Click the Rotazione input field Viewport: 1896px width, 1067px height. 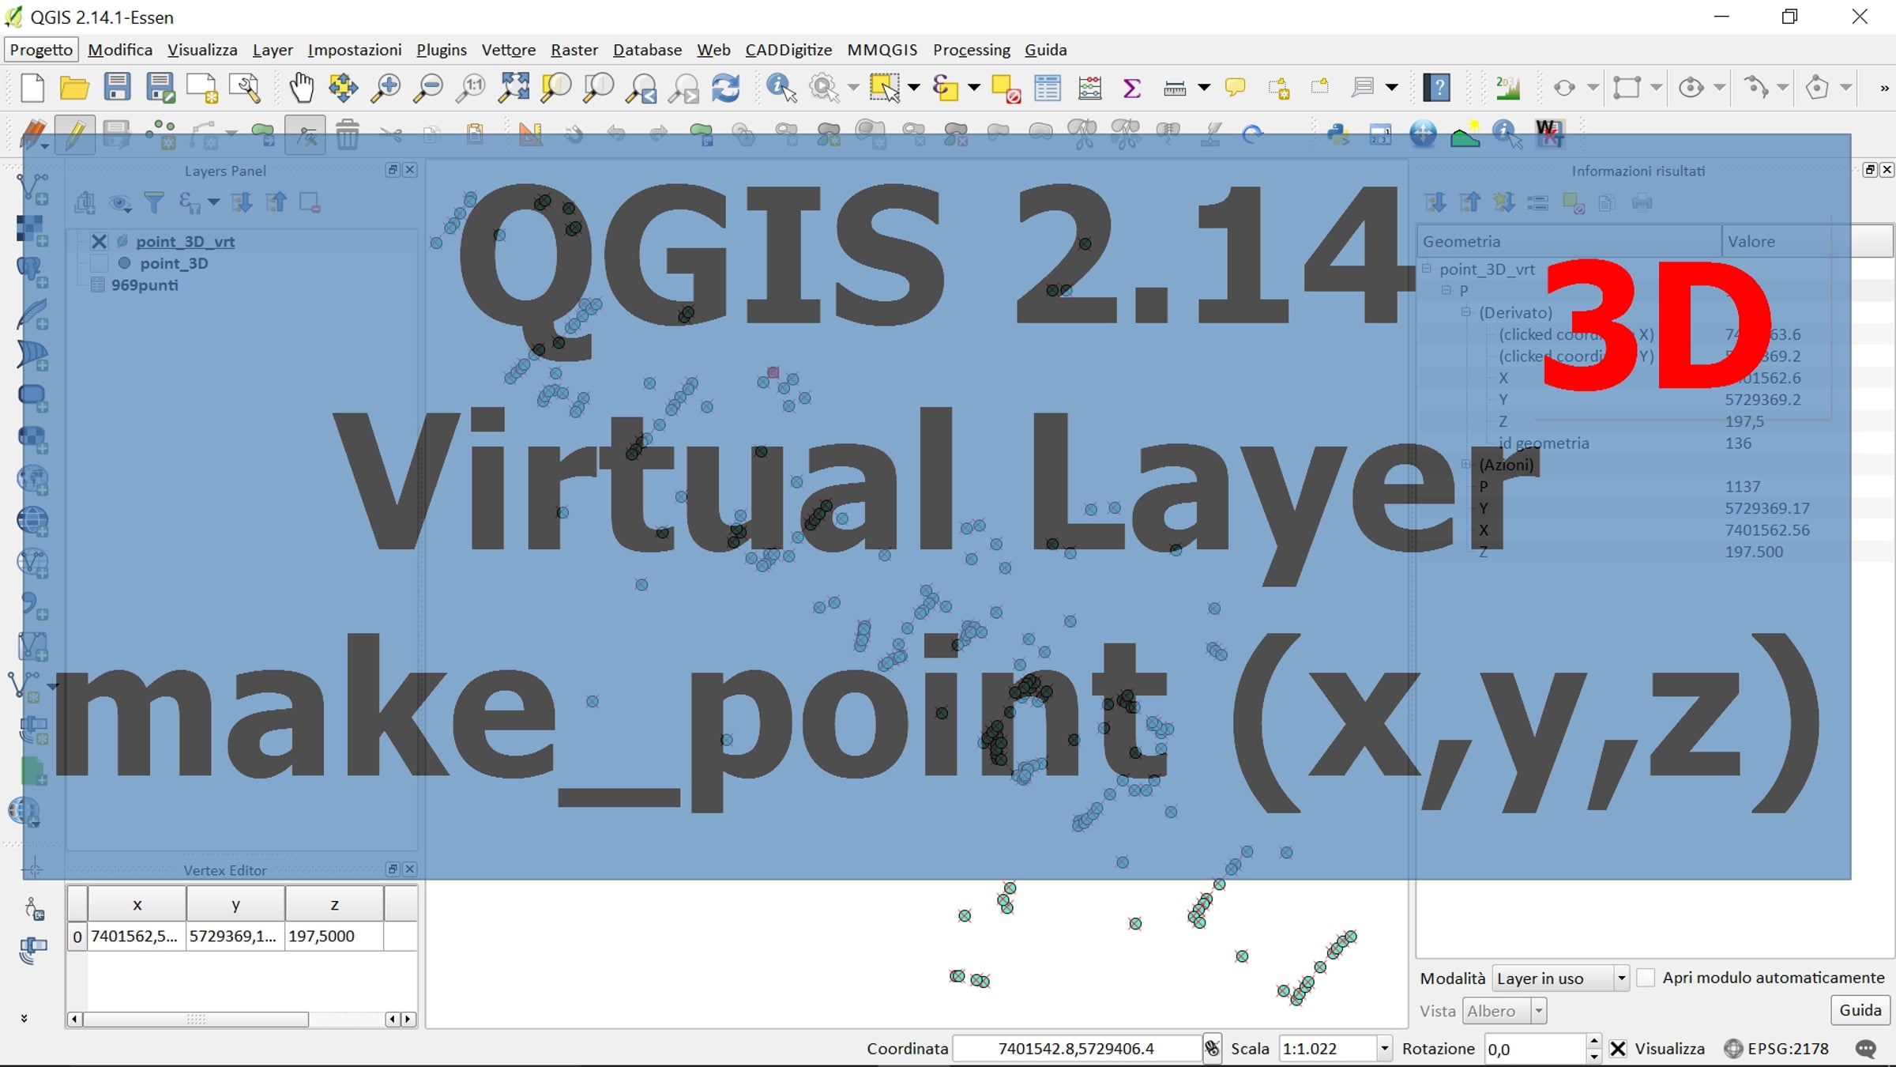[x=1535, y=1049]
